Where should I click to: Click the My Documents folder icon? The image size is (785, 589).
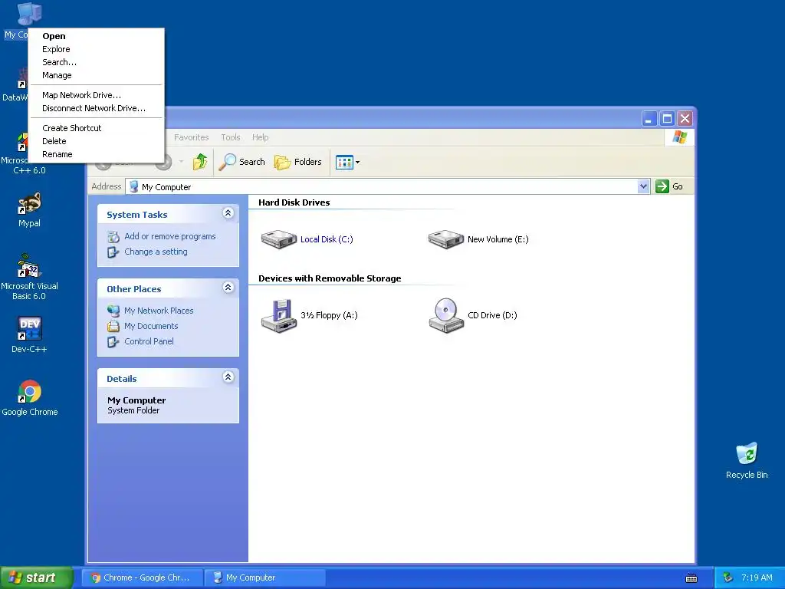tap(113, 326)
